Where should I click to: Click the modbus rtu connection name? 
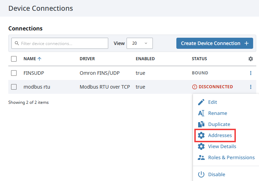(x=37, y=87)
